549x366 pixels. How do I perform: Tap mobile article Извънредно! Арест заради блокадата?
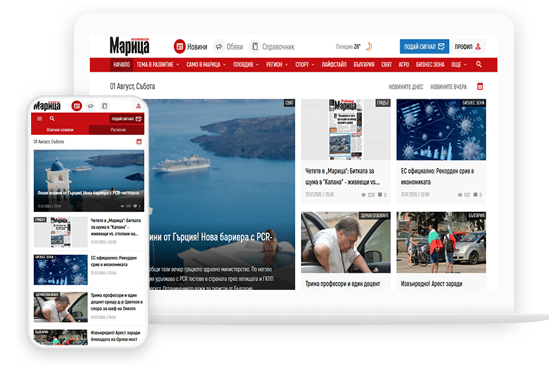pos(115,336)
